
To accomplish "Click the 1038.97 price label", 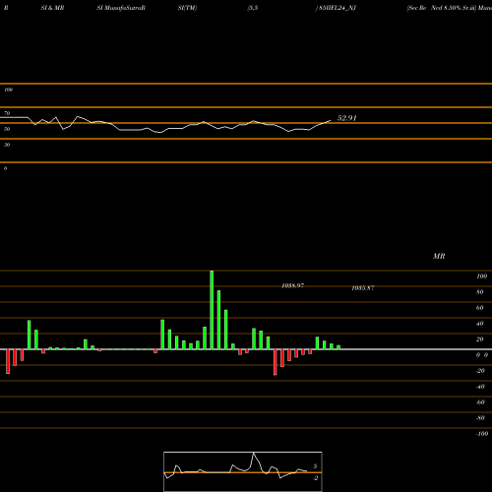I will coord(292,285).
